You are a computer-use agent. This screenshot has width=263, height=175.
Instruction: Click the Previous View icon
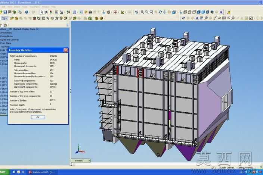coord(136,12)
